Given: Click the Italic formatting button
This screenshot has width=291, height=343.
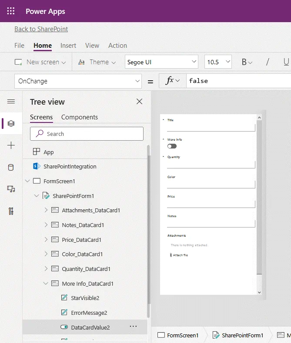Looking at the screenshot, I should [x=268, y=62].
